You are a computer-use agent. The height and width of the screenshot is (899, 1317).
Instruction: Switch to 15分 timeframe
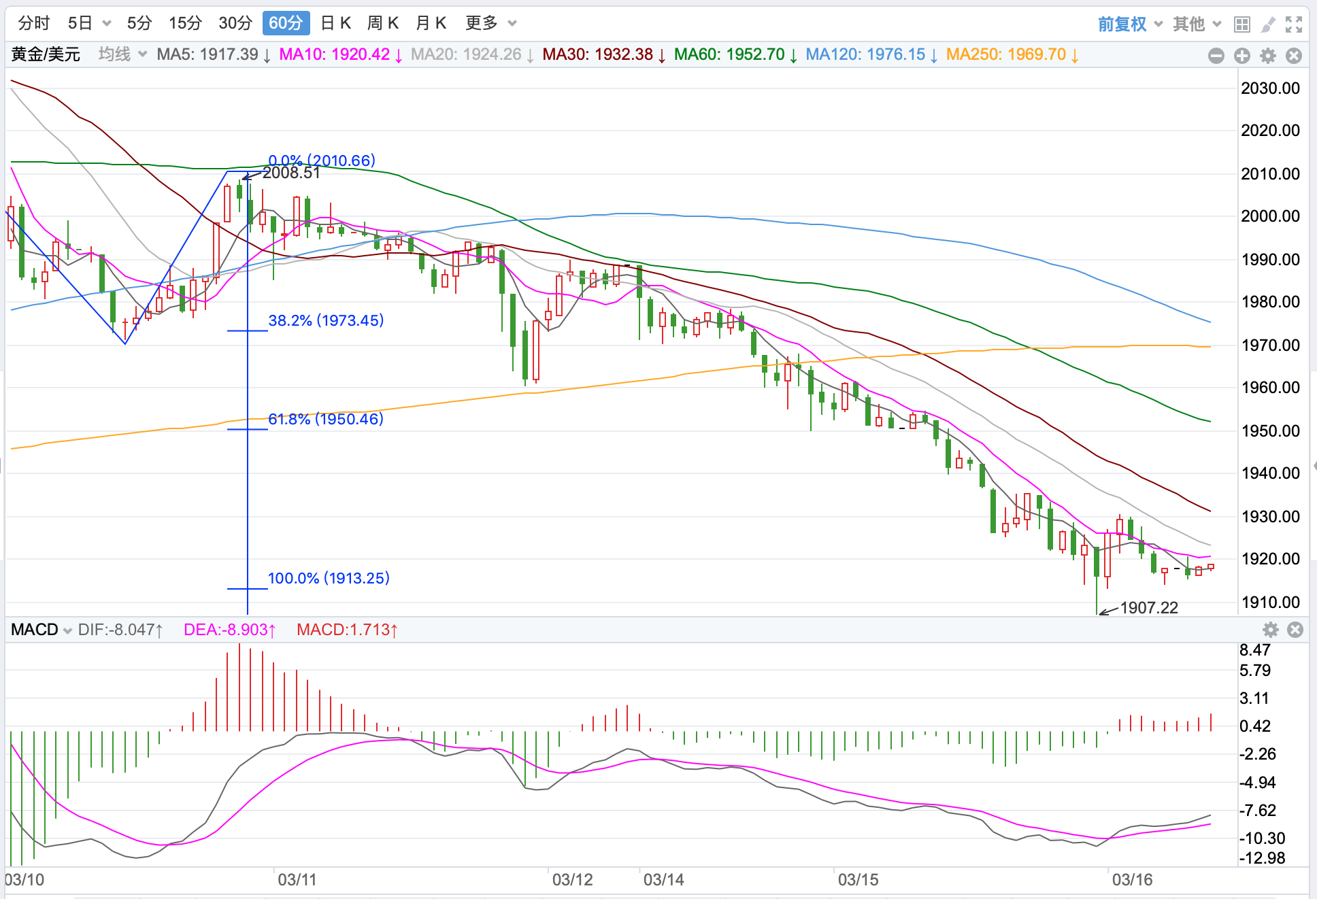click(x=185, y=23)
